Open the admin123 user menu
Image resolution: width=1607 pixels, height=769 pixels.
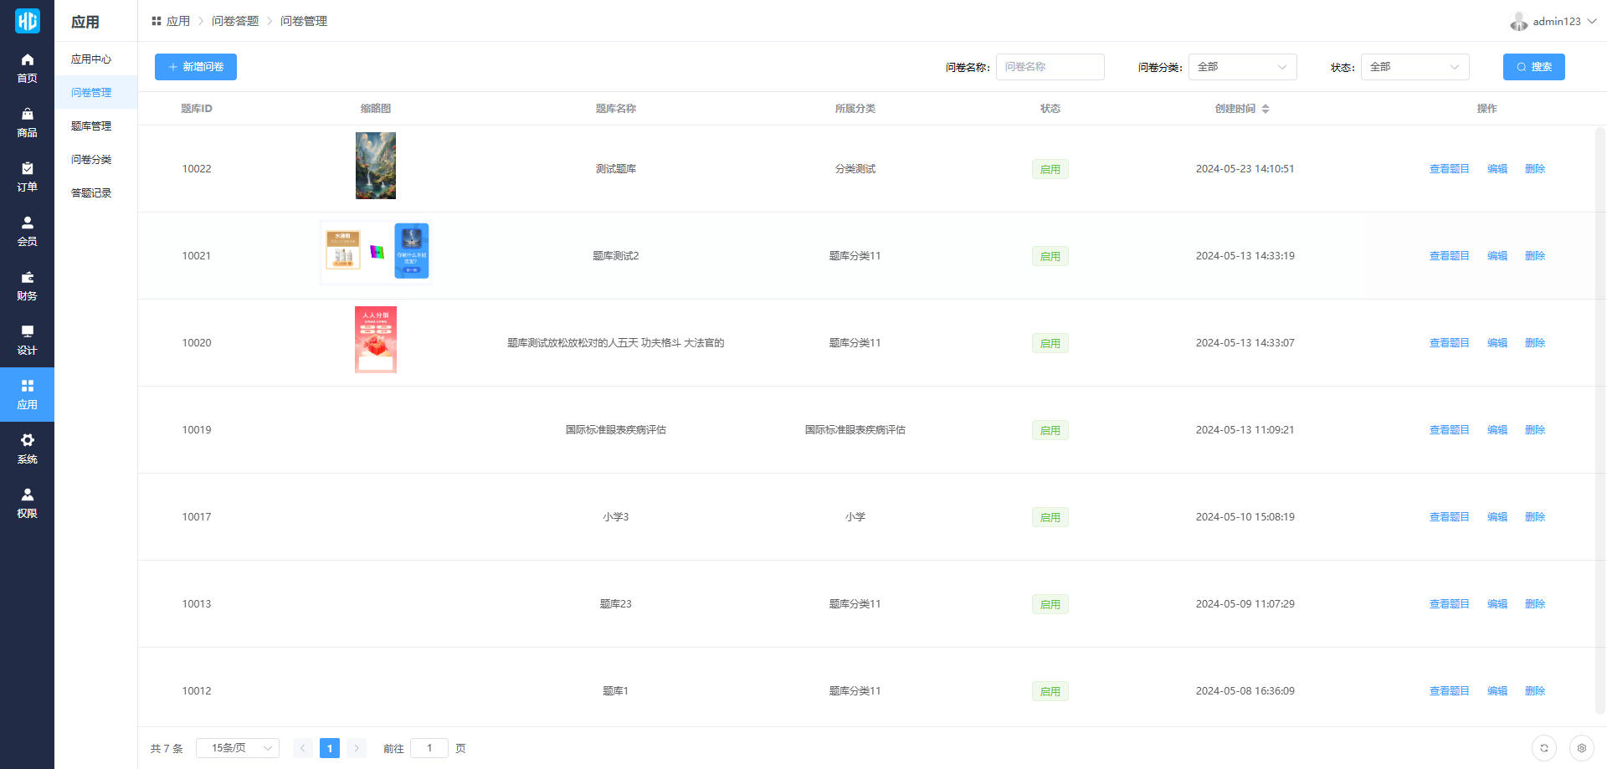(1555, 21)
